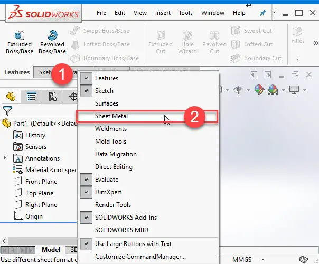This screenshot has height=264, width=319.
Task: Open the View Settings dropdown arrow
Action: (x=304, y=90)
